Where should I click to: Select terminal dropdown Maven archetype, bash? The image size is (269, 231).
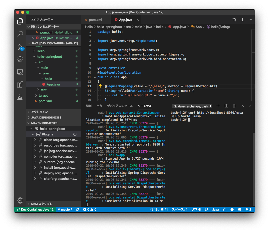(x=192, y=106)
